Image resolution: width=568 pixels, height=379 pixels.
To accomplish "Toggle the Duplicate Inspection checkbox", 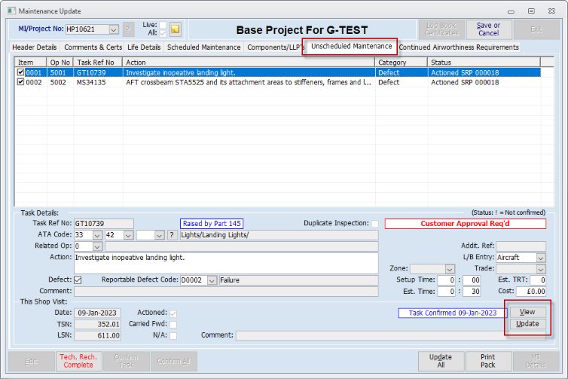I will pos(375,224).
